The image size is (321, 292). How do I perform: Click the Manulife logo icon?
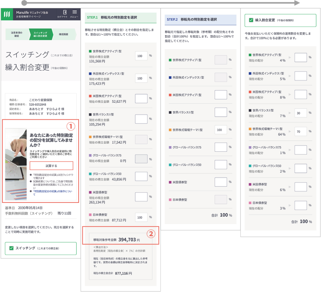(7, 14)
